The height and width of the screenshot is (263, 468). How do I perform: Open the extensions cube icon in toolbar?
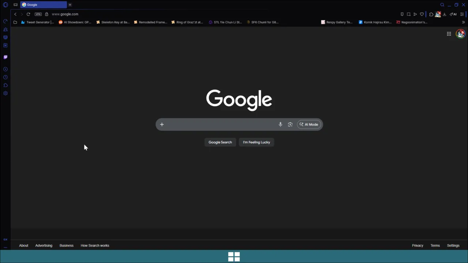coord(431,14)
